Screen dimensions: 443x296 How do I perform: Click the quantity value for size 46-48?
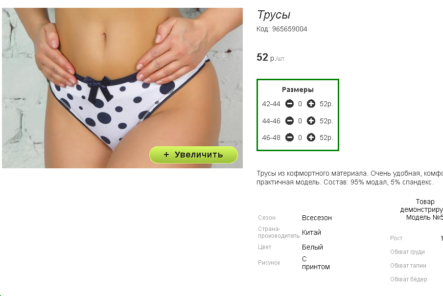[x=300, y=138]
